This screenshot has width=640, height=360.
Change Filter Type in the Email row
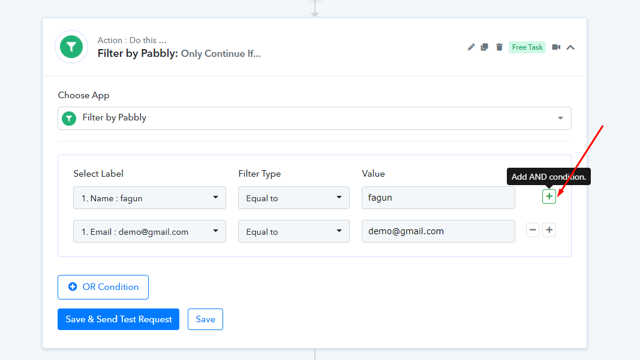tap(294, 231)
